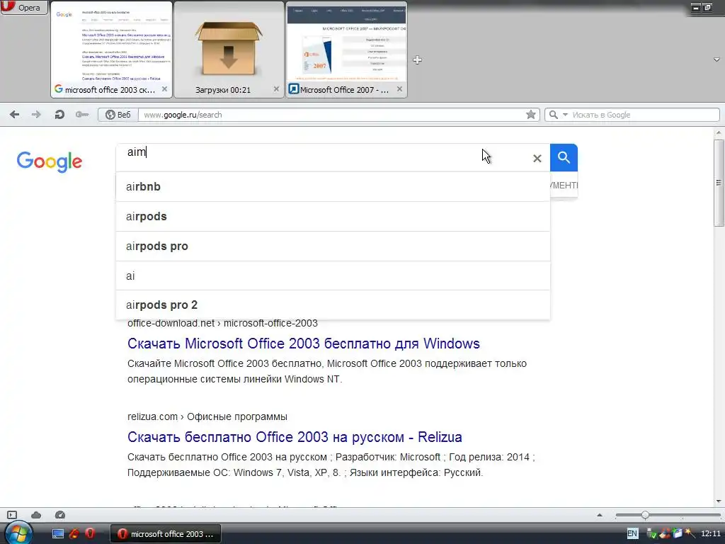Open the Google logo homepage link

(x=50, y=161)
